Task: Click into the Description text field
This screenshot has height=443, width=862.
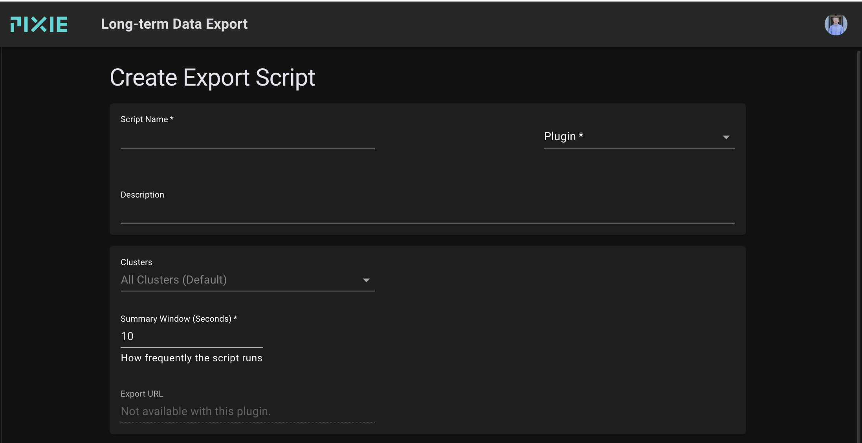Action: click(x=427, y=213)
